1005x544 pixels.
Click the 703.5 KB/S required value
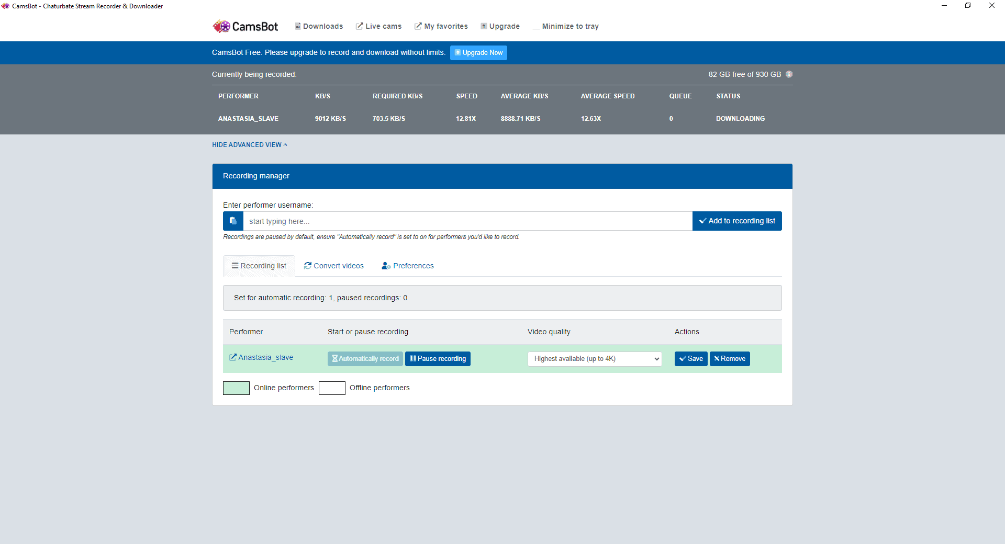tap(389, 119)
